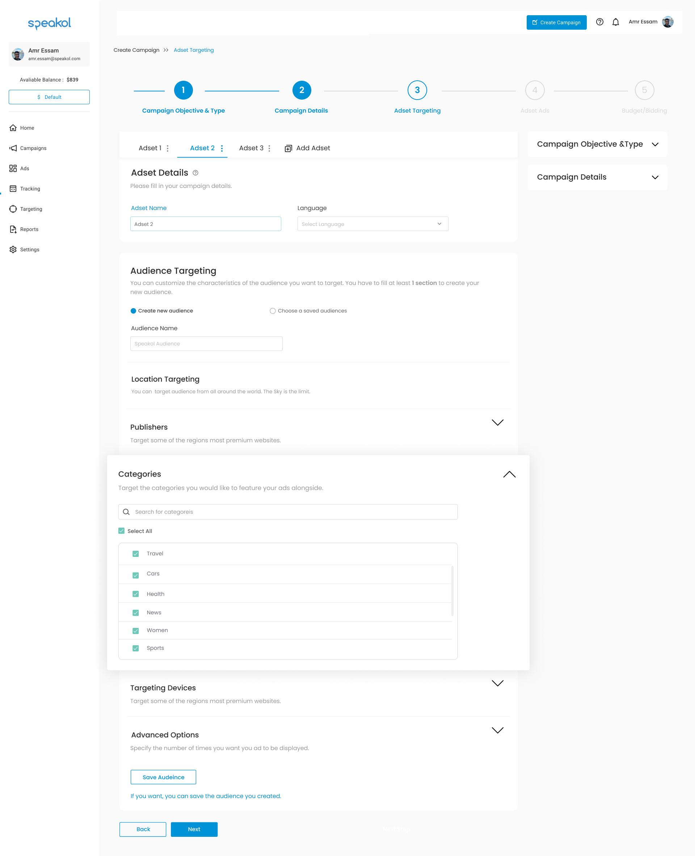Open the Select Language dropdown
The height and width of the screenshot is (856, 695).
(x=373, y=224)
